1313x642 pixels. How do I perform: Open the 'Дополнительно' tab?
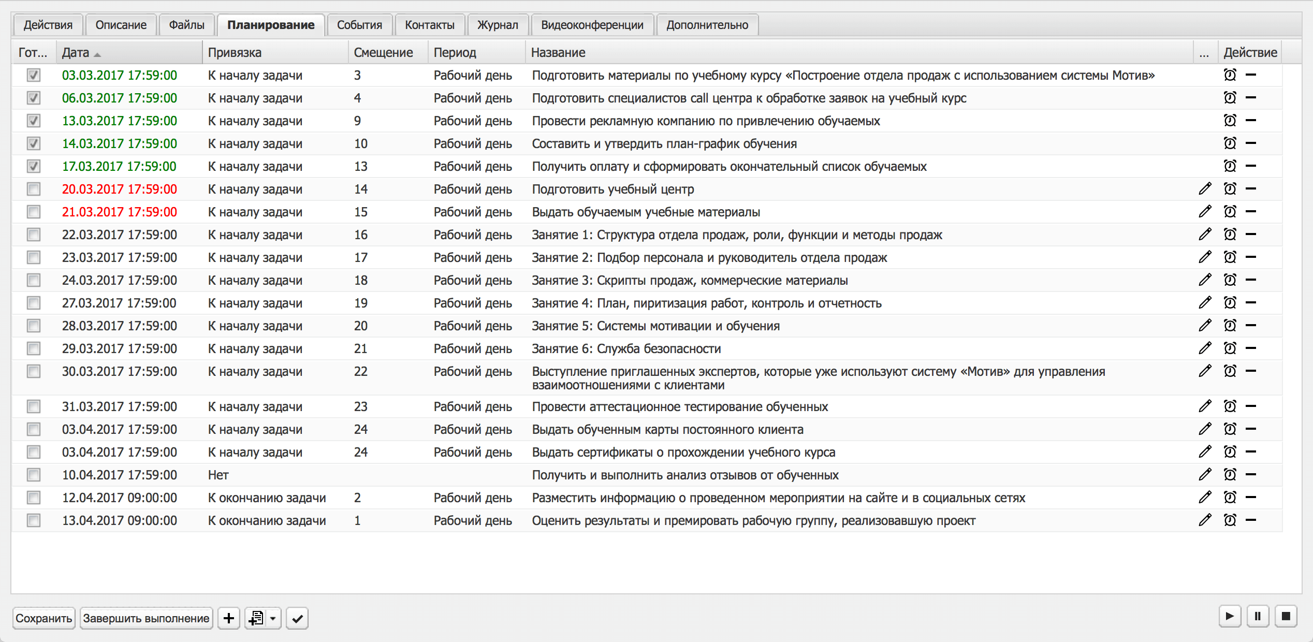(x=707, y=25)
